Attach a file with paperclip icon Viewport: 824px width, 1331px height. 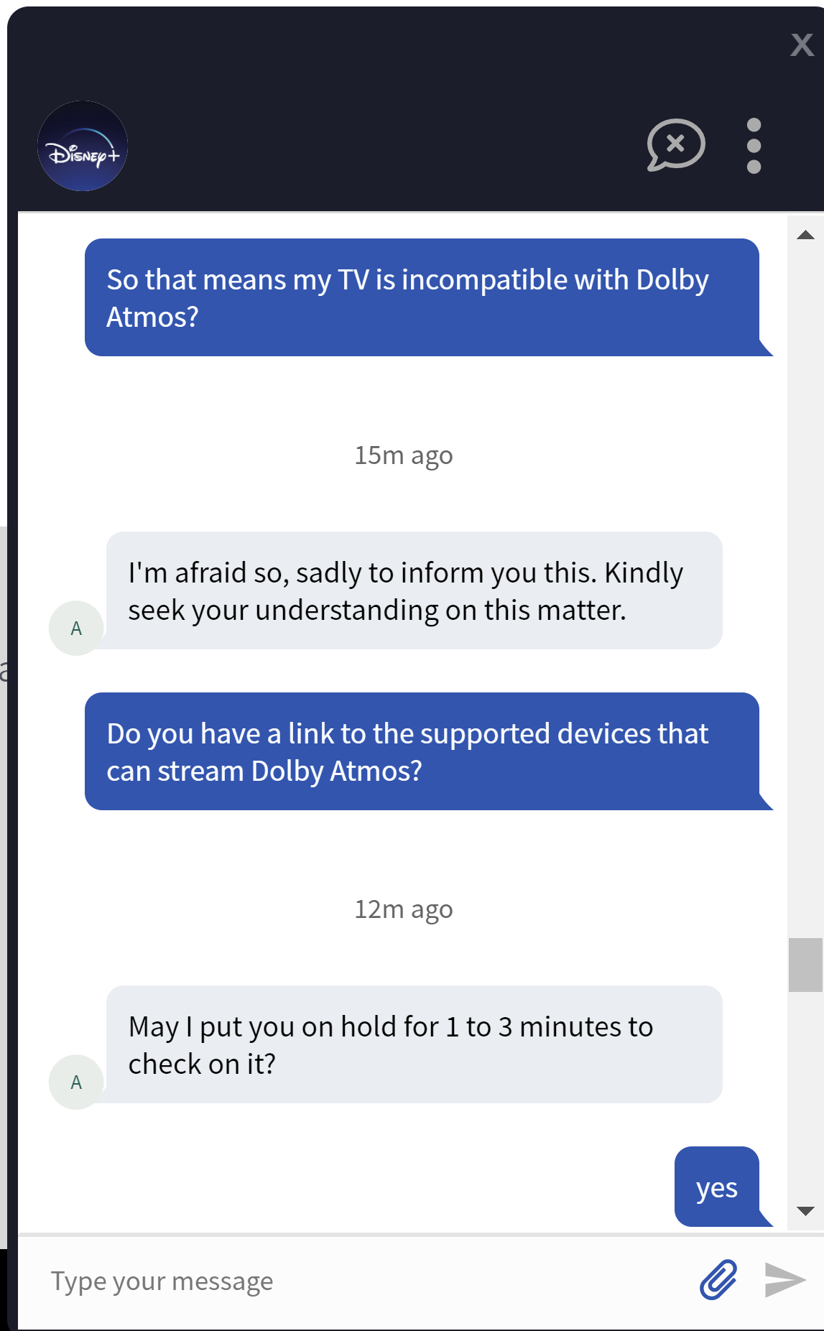point(718,1279)
